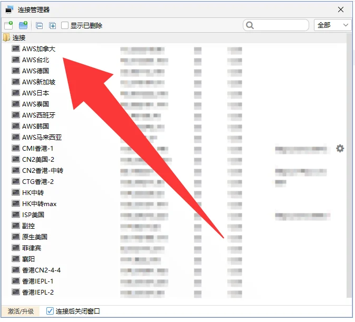The image size is (355, 322).
Task: Click the terminal icon beside AWS日本
Action: pyautogui.click(x=16, y=93)
